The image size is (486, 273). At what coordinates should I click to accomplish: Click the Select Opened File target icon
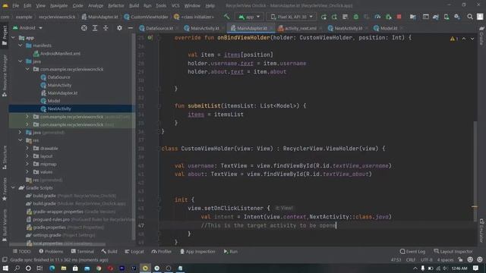pos(84,28)
